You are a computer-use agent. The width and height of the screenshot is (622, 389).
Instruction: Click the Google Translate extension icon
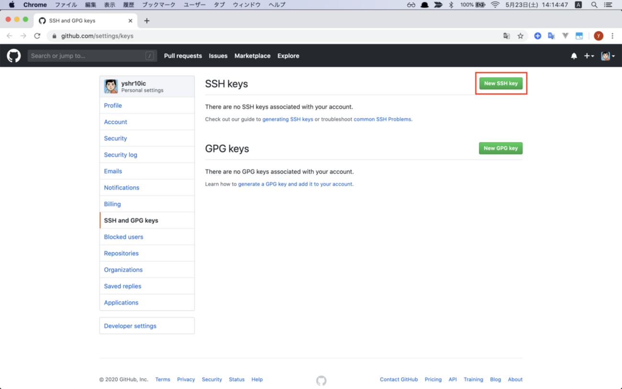[x=552, y=36]
